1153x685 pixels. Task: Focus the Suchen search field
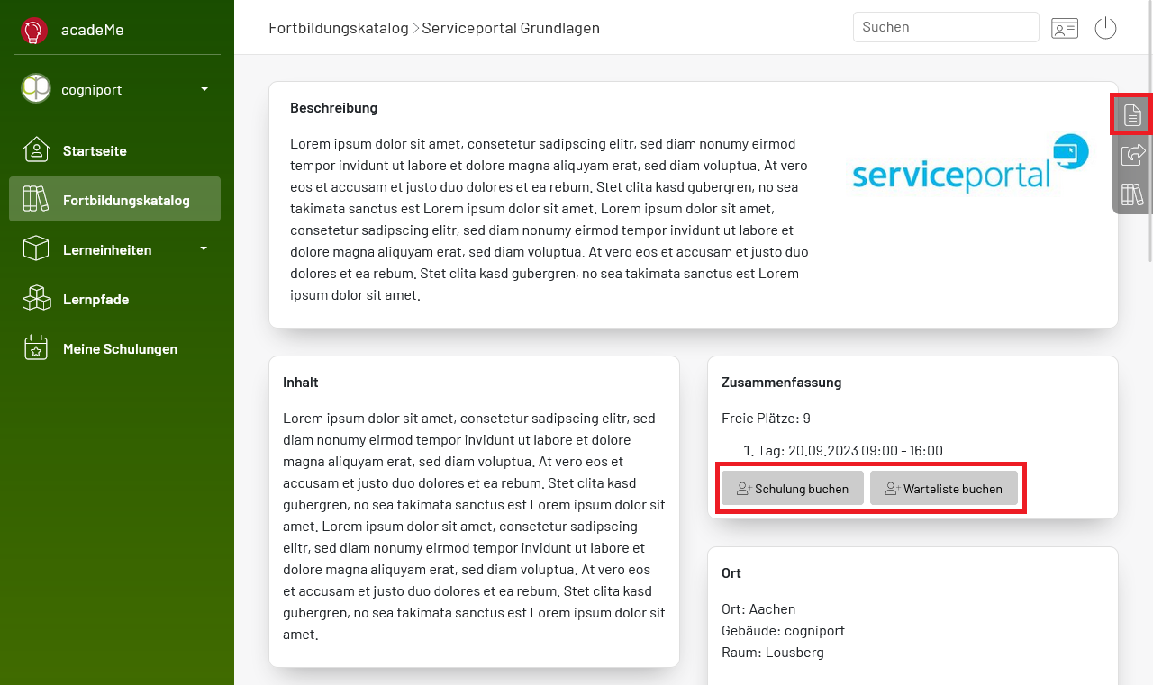click(x=946, y=27)
